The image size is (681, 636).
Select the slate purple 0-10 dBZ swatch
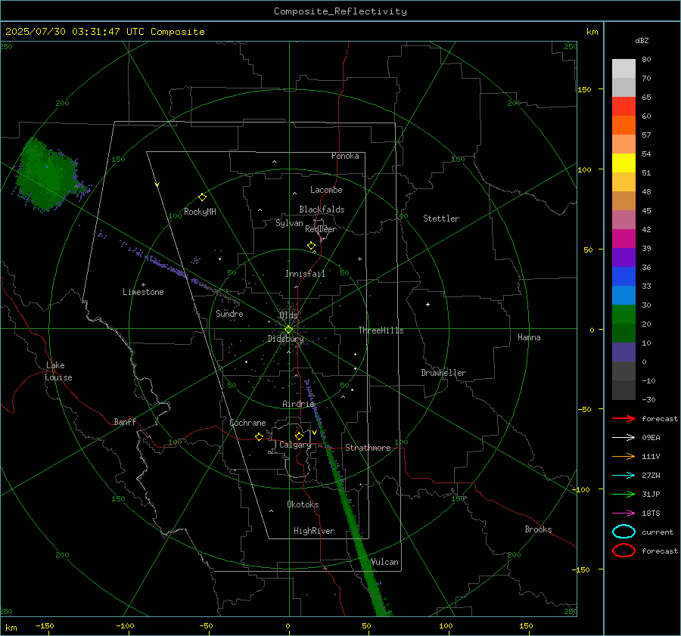[623, 352]
